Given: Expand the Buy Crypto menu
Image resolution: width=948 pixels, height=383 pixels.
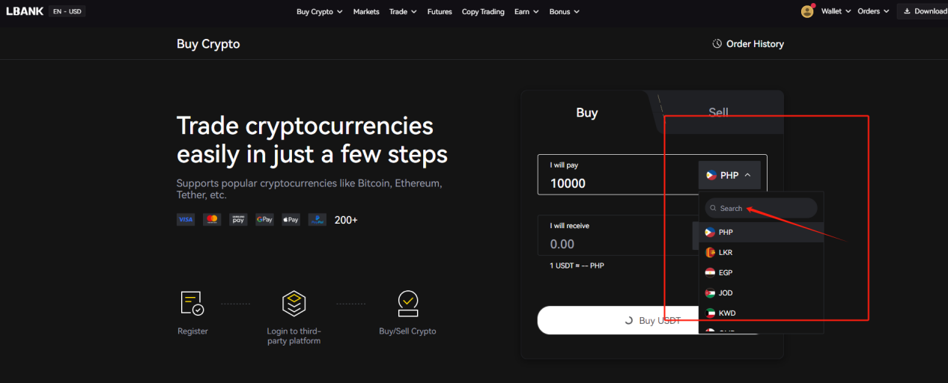Looking at the screenshot, I should tap(320, 11).
